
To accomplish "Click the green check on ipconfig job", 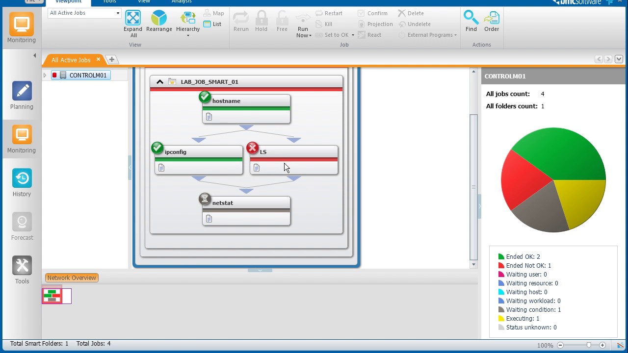I will [157, 148].
